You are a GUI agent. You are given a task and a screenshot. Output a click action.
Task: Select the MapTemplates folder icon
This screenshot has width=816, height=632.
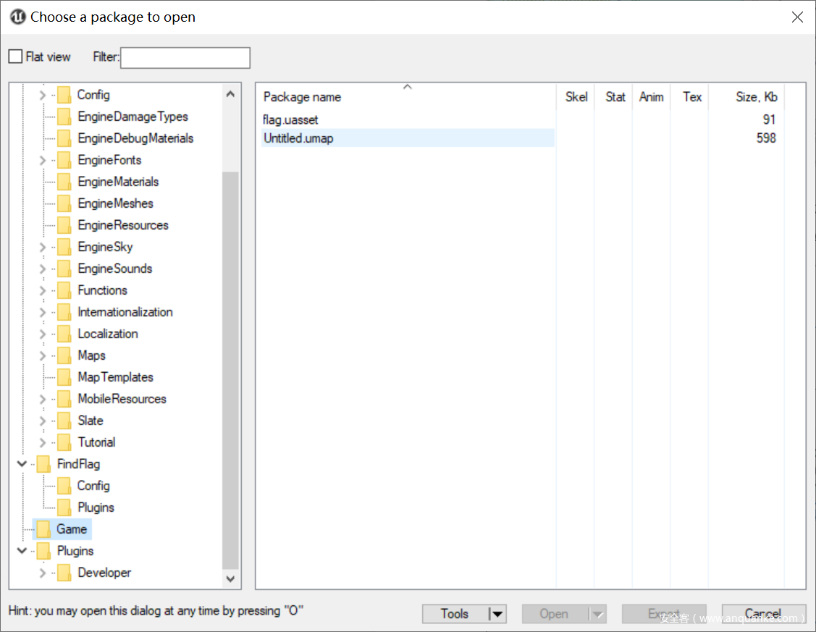pyautogui.click(x=64, y=377)
